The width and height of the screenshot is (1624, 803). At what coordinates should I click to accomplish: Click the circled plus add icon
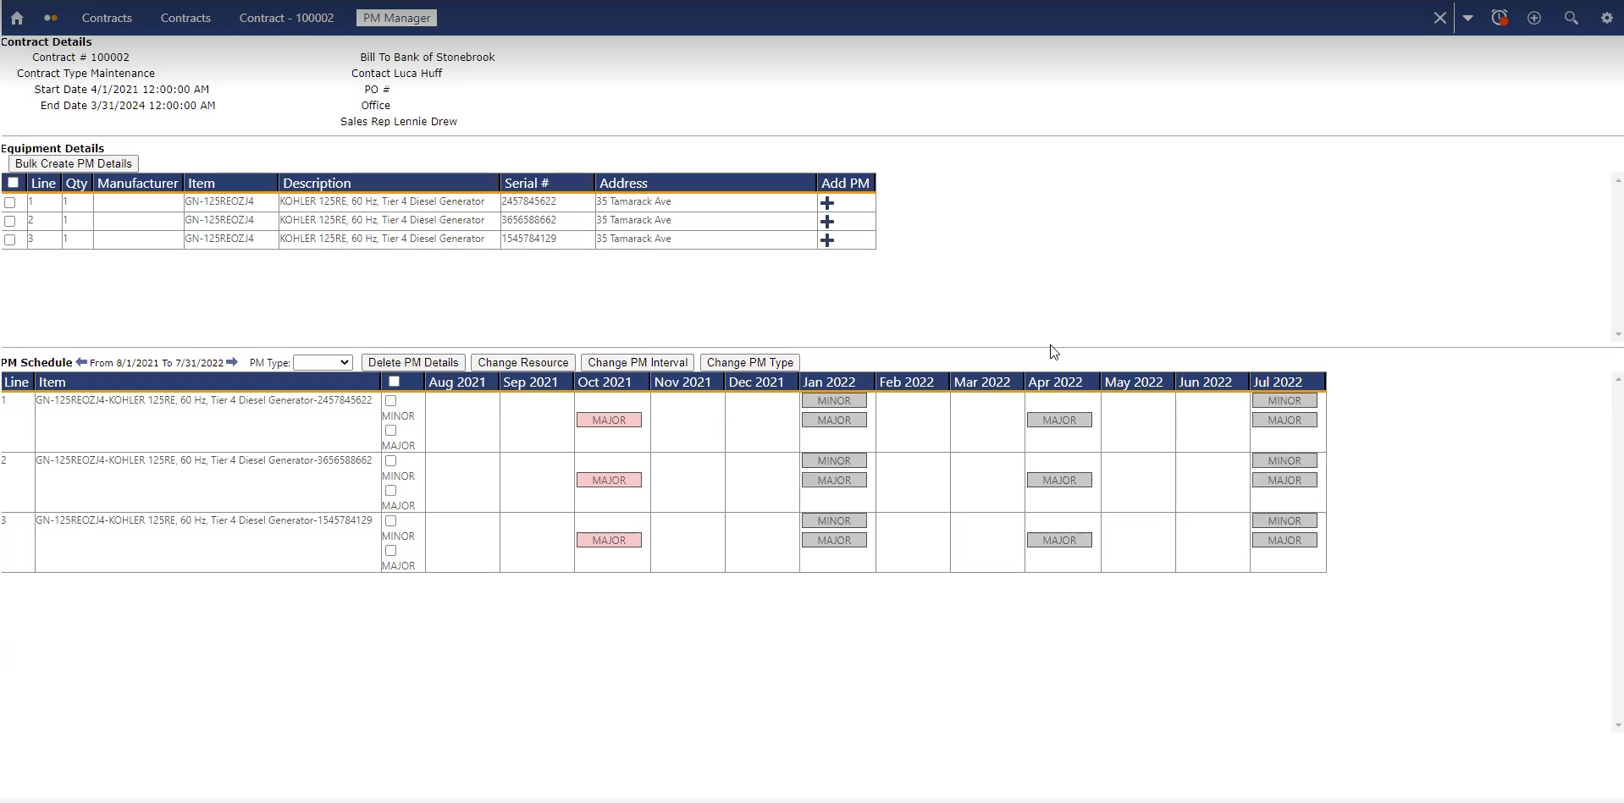tap(1533, 17)
